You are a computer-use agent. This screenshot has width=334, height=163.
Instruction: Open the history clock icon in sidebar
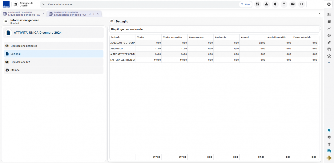329,35
